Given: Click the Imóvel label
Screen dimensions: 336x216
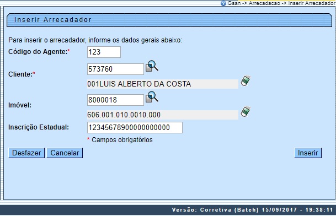Looking at the screenshot, I should [x=20, y=105].
